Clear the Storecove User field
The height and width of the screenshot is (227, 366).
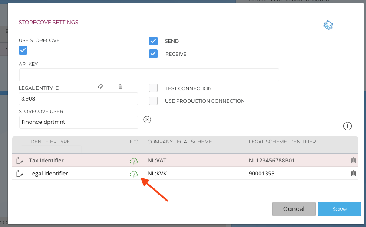(147, 120)
